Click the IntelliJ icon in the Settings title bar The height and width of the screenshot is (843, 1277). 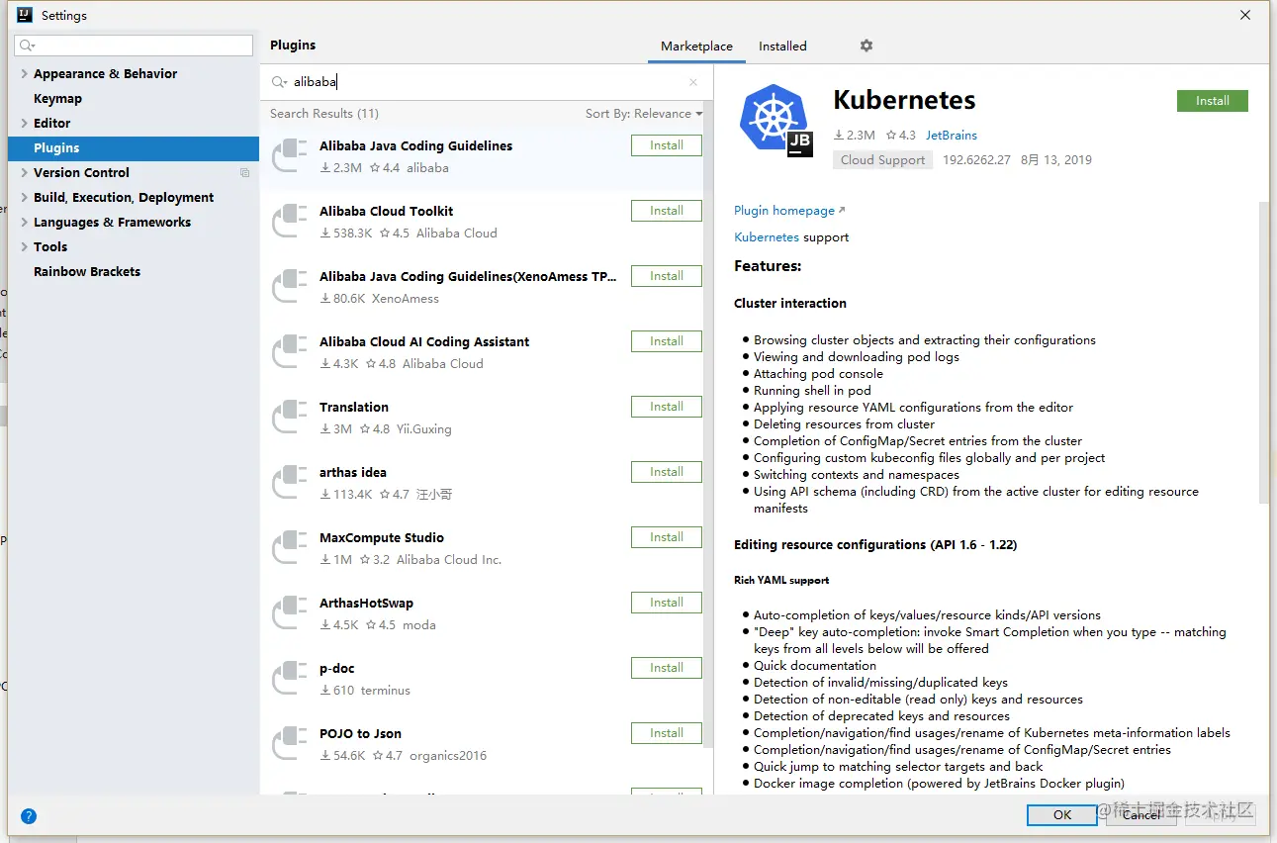click(24, 15)
